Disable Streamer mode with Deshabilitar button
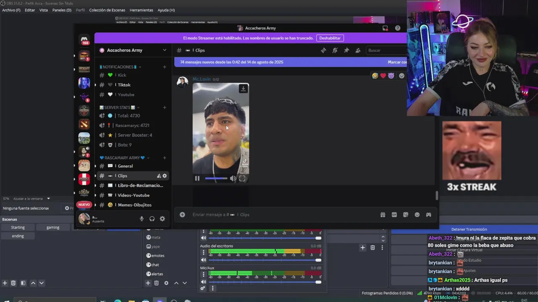 click(330, 38)
